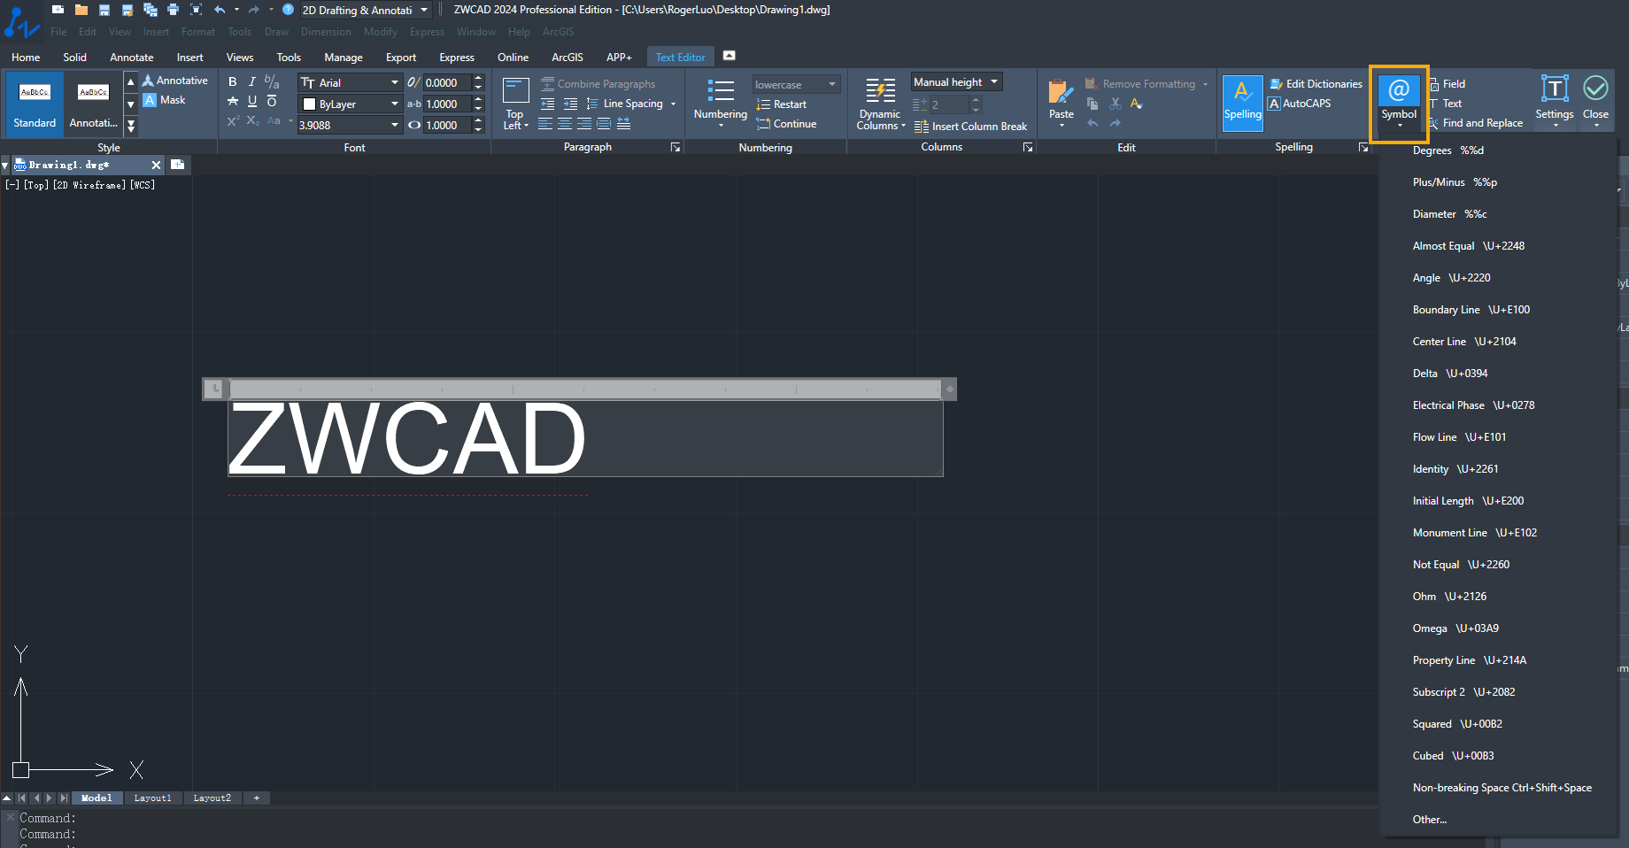Select the Standard text style

(35, 104)
